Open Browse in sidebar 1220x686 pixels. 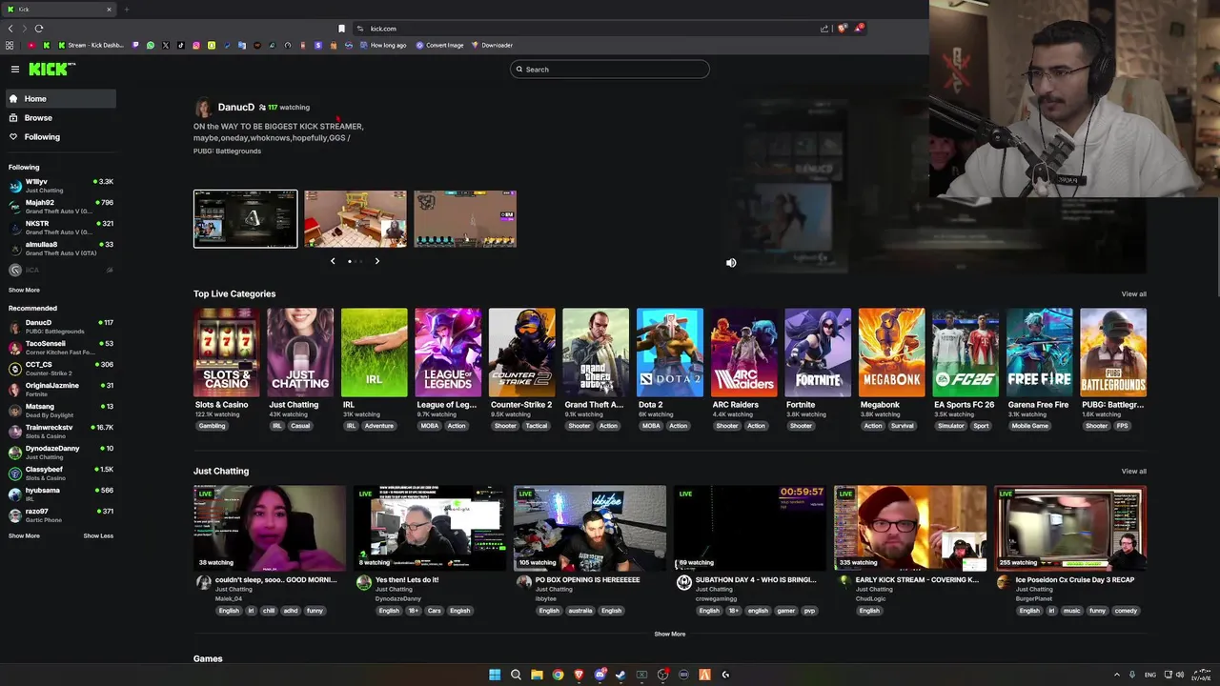pyautogui.click(x=59, y=118)
